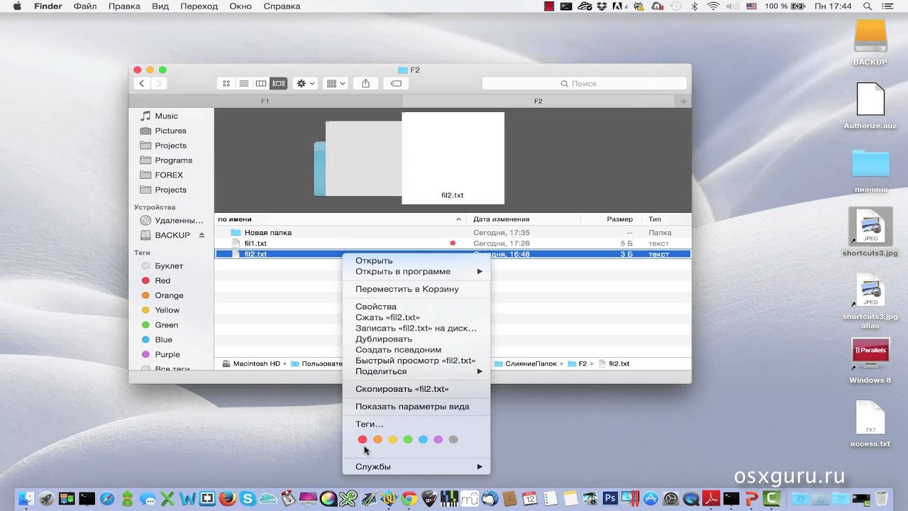Click the fil2.txt cover flow preview

[453, 158]
